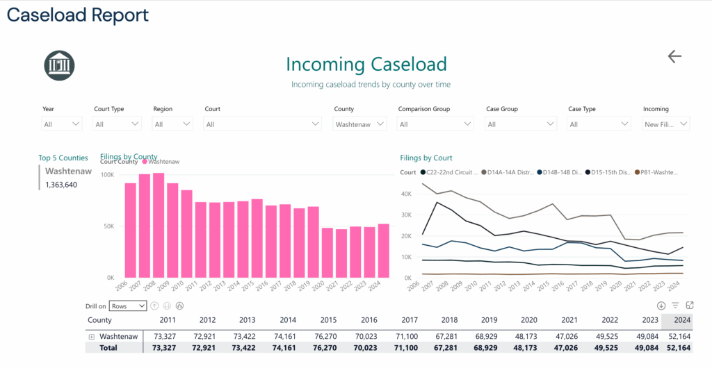The image size is (712, 368).
Task: Open the filters icon above the table
Action: [x=675, y=306]
